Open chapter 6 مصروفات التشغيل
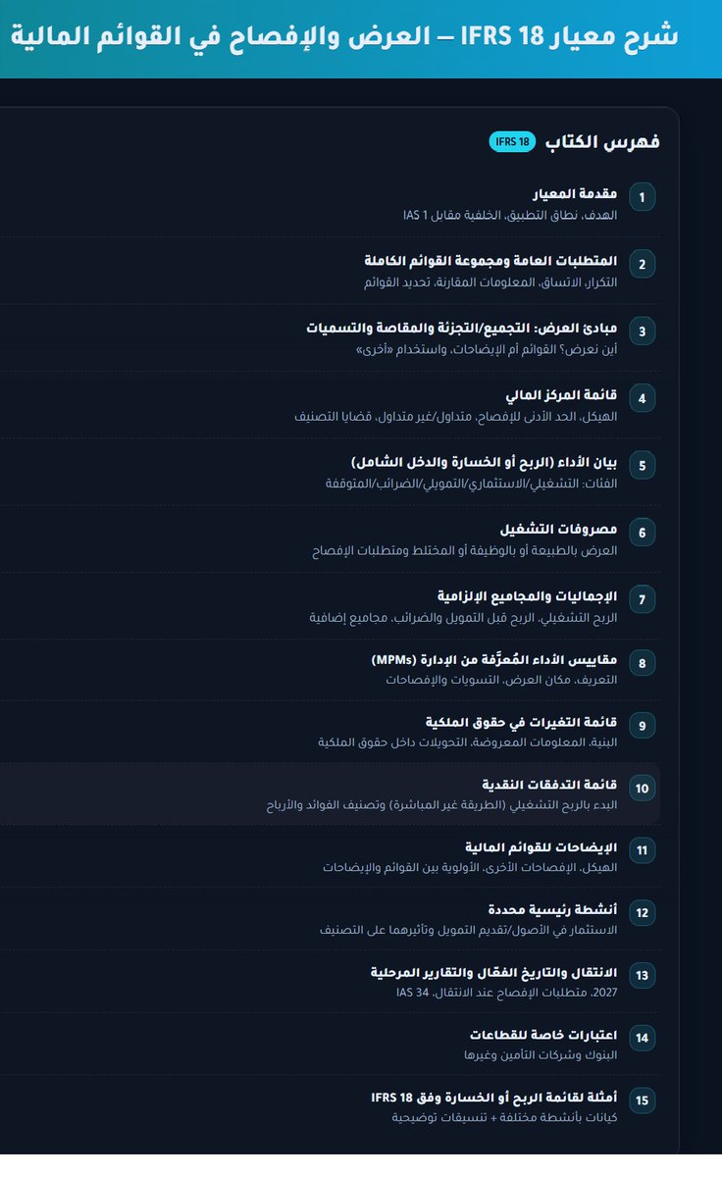This screenshot has height=1177, width=722. [558, 530]
